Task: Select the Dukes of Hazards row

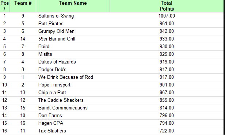Action: coord(112,62)
